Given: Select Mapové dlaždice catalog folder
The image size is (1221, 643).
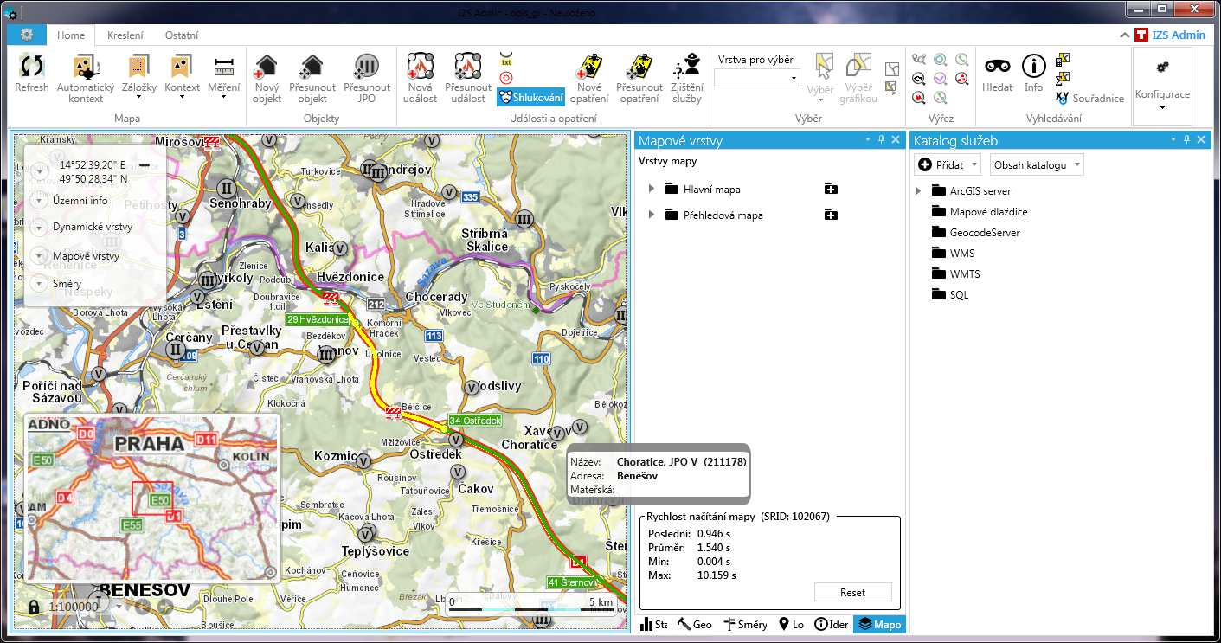Looking at the screenshot, I should pyautogui.click(x=980, y=211).
